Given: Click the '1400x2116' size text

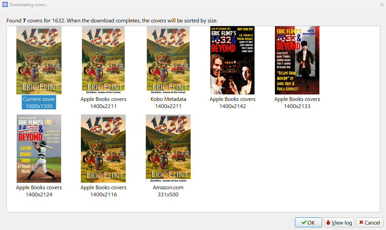Looking at the screenshot, I should (x=103, y=195).
